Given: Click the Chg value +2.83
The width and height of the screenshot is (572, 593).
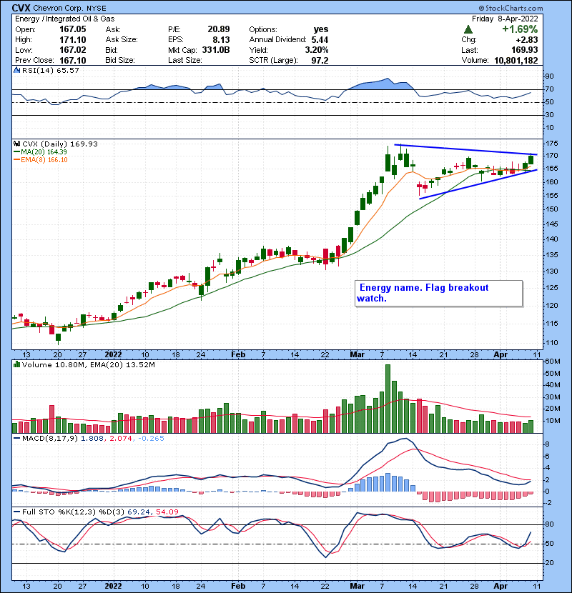Looking at the screenshot, I should tap(526, 40).
